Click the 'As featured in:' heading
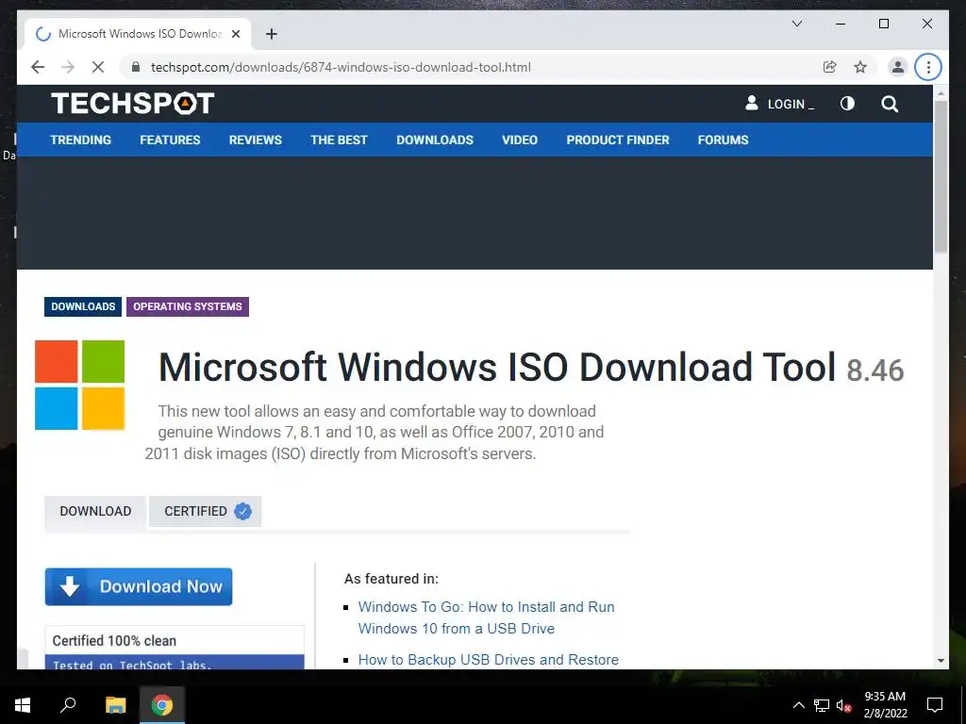Screen dimensions: 966x724 coord(391,579)
